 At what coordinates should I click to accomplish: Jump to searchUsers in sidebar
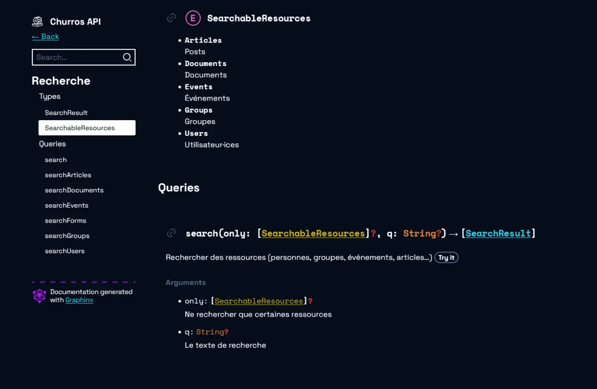pyautogui.click(x=65, y=251)
